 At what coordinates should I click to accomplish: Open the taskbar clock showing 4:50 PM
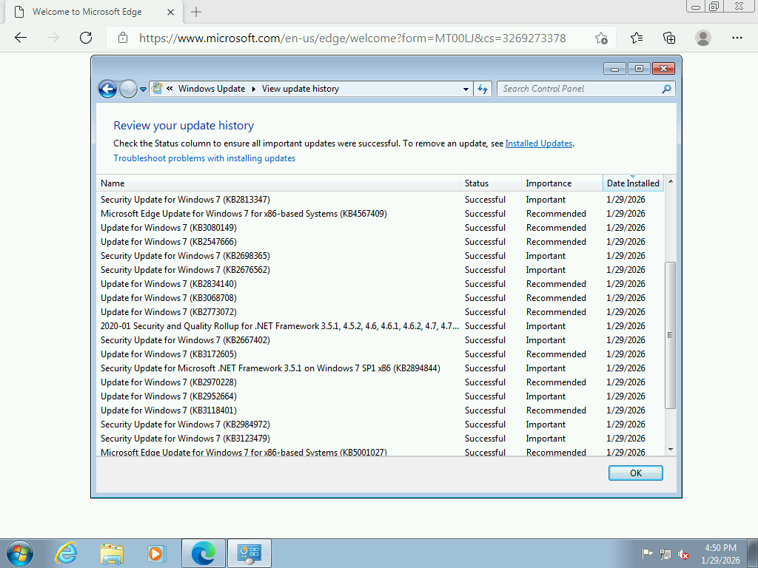point(720,554)
